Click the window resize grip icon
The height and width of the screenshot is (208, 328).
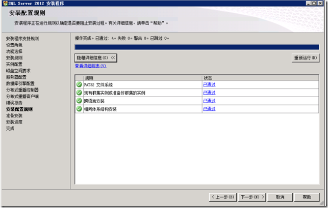pos(321,203)
